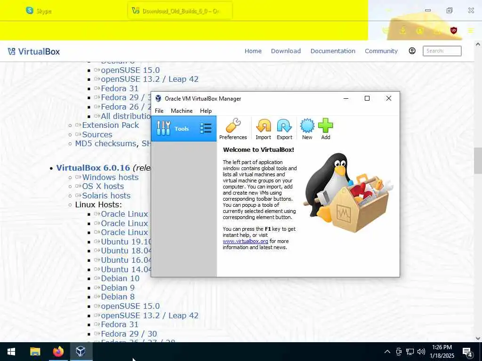Focus the website Search field
This screenshot has width=482, height=361.
tap(442, 51)
